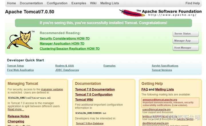The width and height of the screenshot is (206, 126).
Task: Click the http://www.apache.org/ URL text
Action: pyautogui.click(x=172, y=15)
